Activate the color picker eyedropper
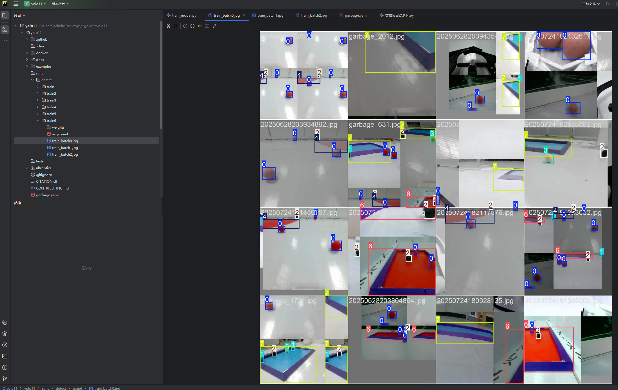The width and height of the screenshot is (618, 390). (214, 26)
